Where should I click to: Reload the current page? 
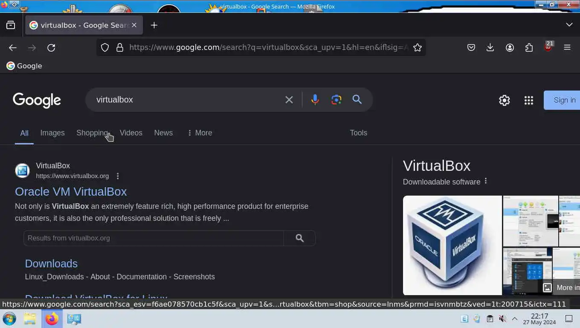click(51, 47)
